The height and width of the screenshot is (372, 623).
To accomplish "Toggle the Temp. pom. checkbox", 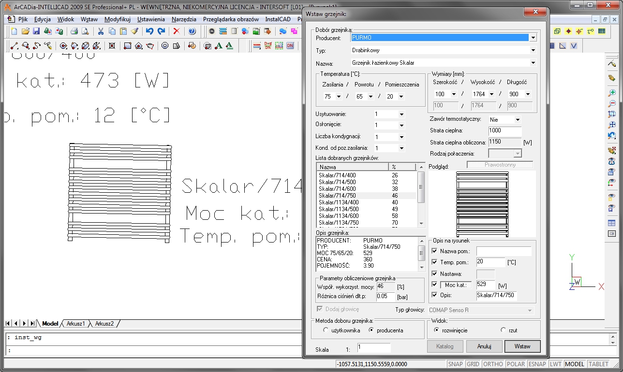I will [x=434, y=262].
